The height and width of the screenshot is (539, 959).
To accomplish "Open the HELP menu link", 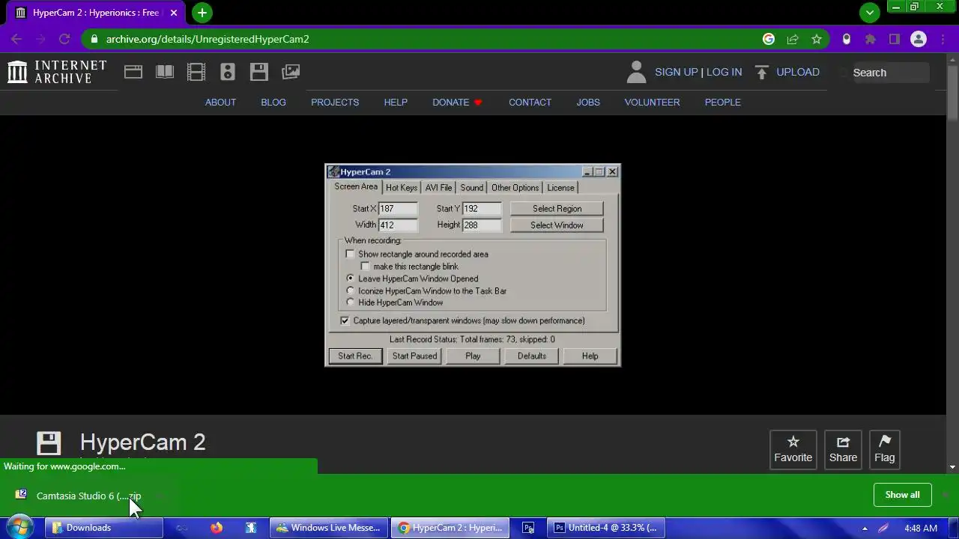I will [396, 103].
